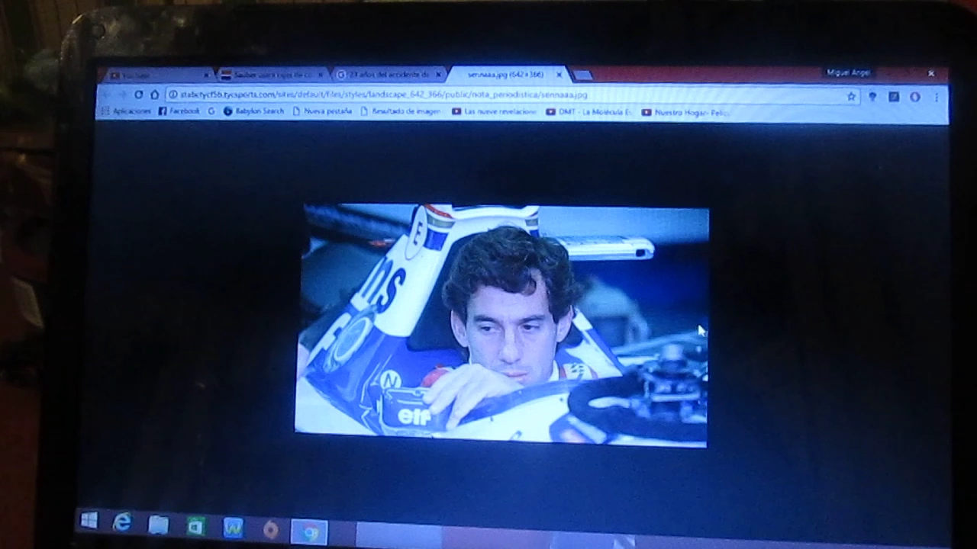Go to the home page icon
Image resolution: width=977 pixels, height=549 pixels.
[x=155, y=95]
